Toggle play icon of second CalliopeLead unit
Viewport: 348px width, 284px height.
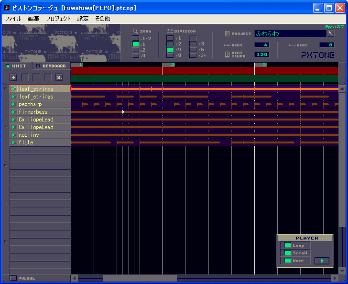pyautogui.click(x=13, y=127)
